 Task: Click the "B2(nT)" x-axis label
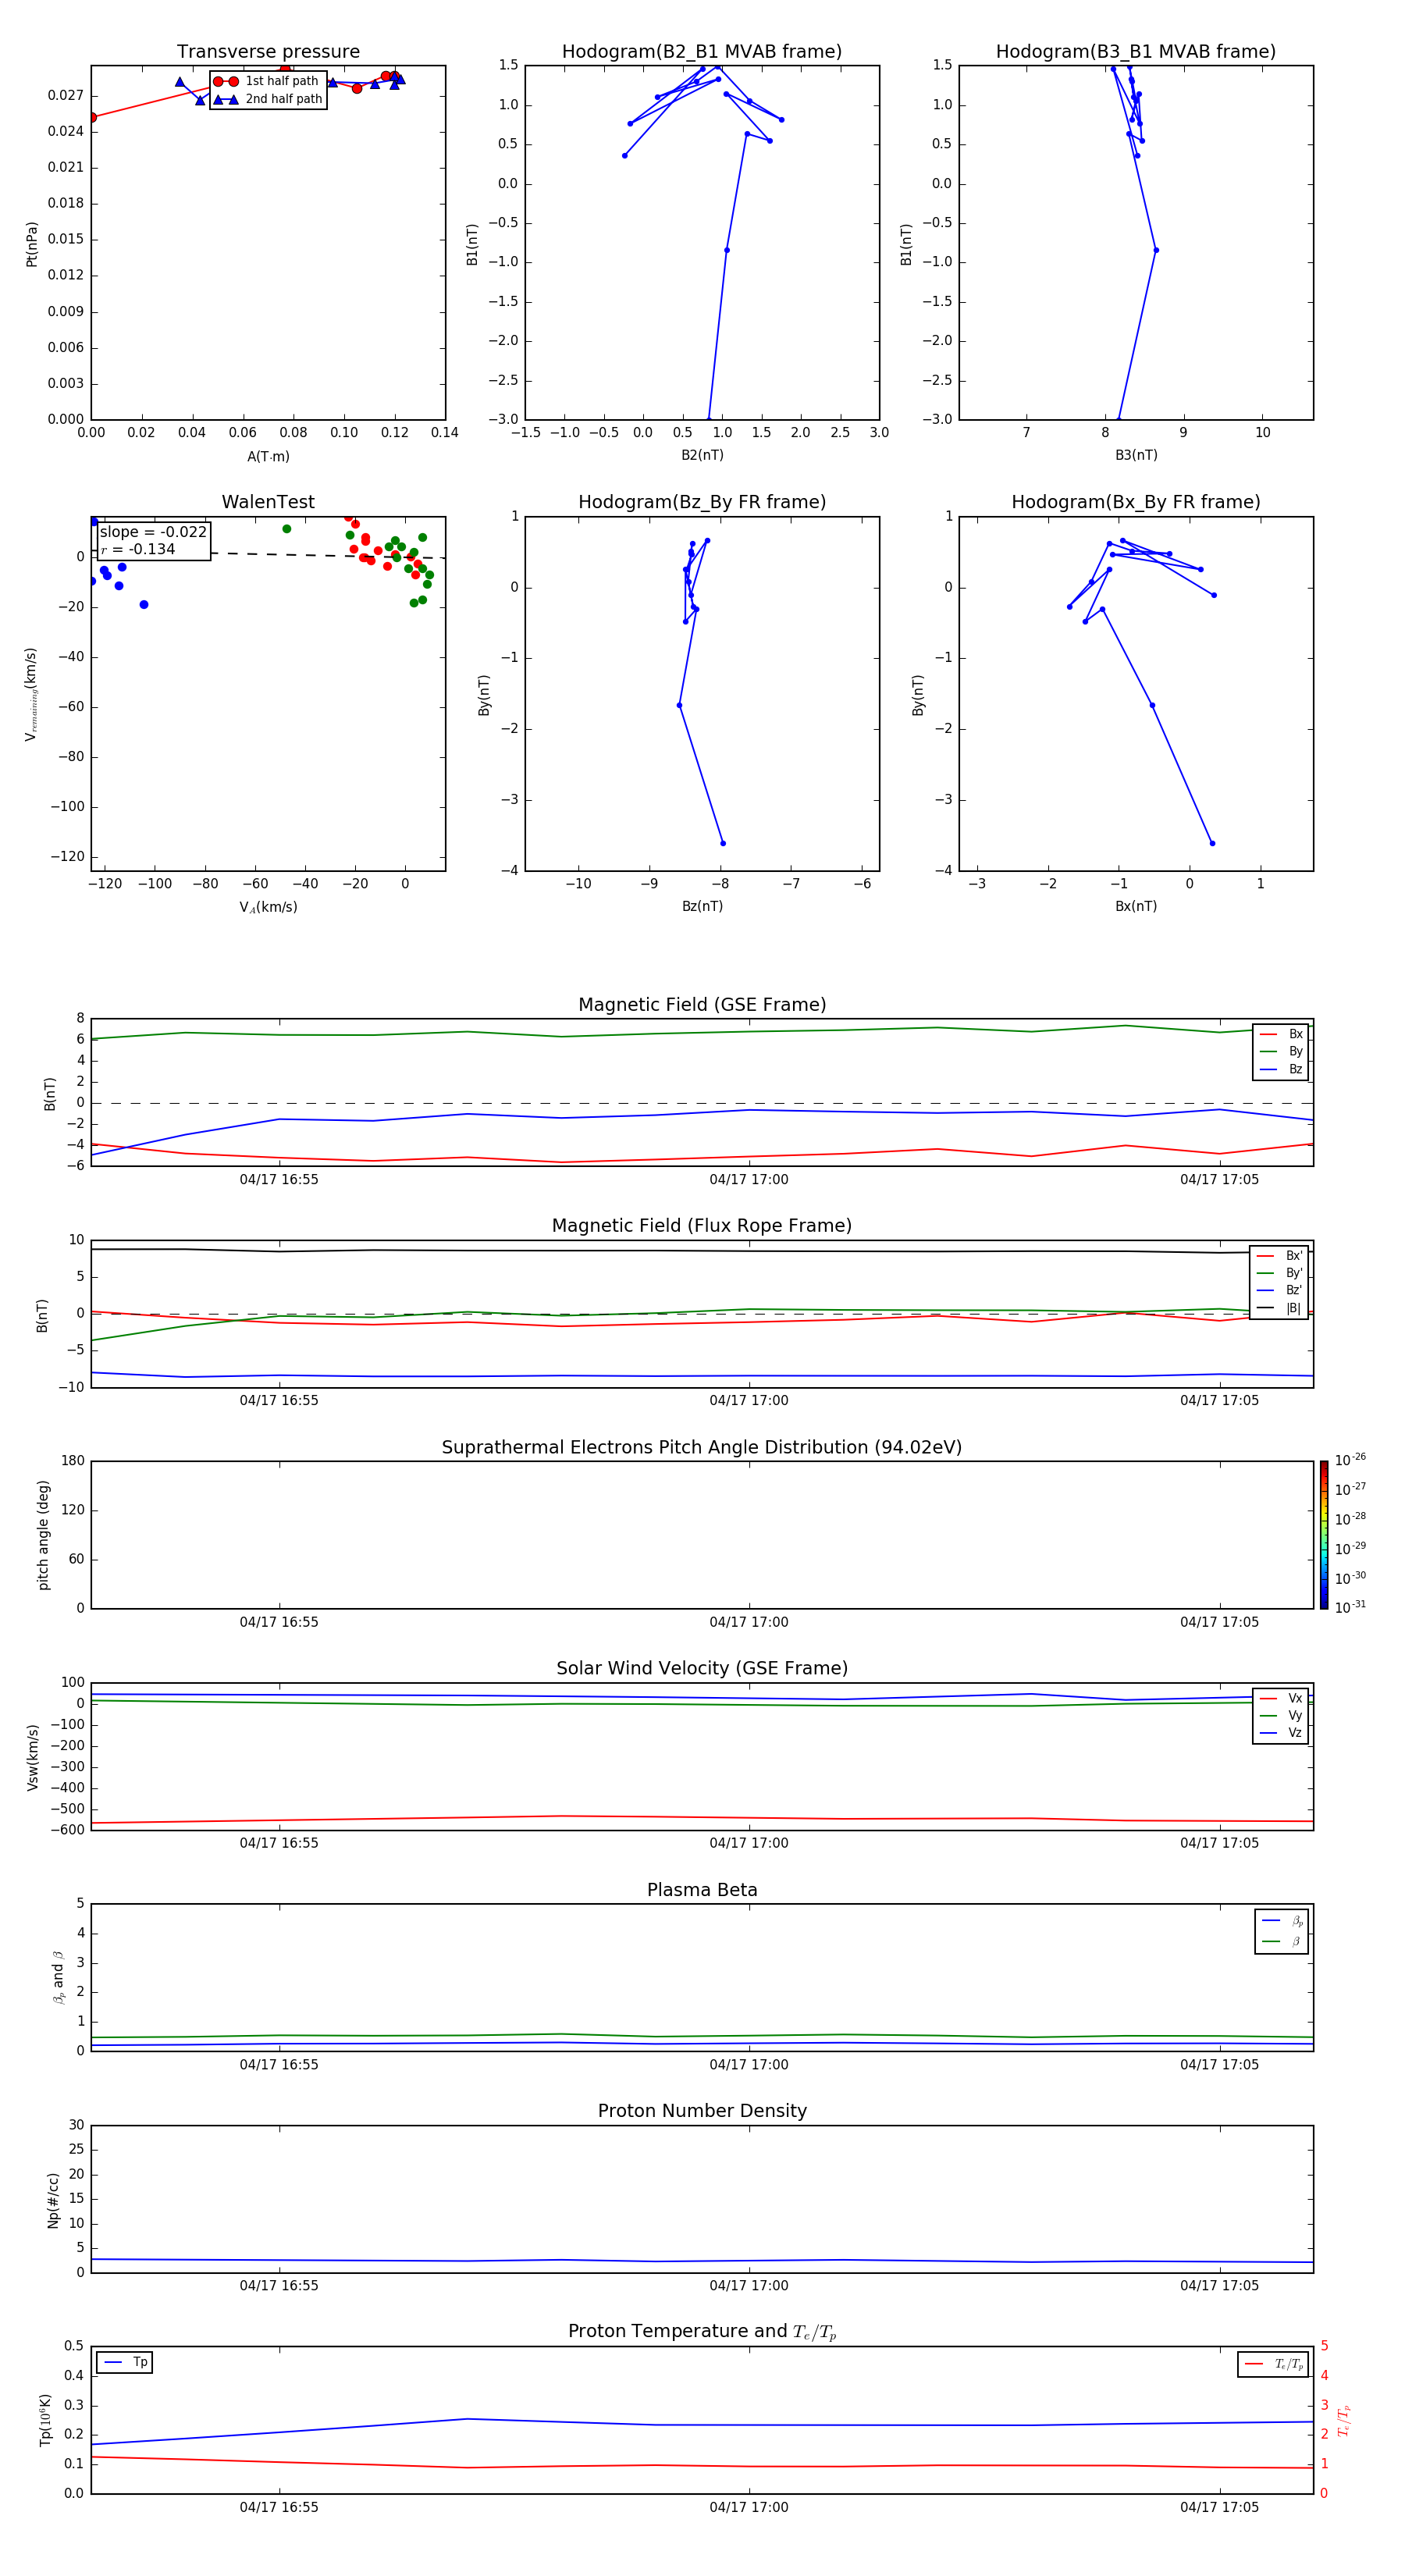(702, 455)
